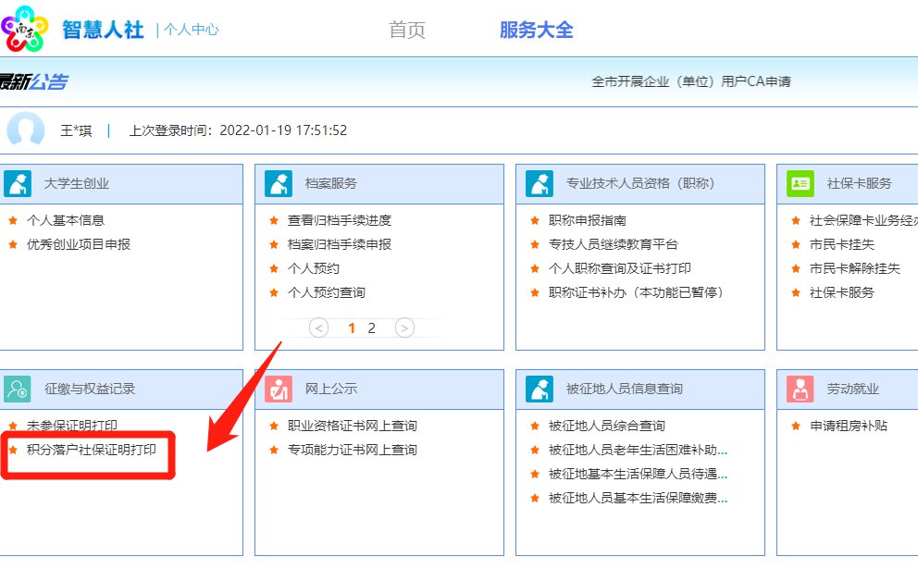Go to previous page in 档案服务 pager

tap(318, 328)
